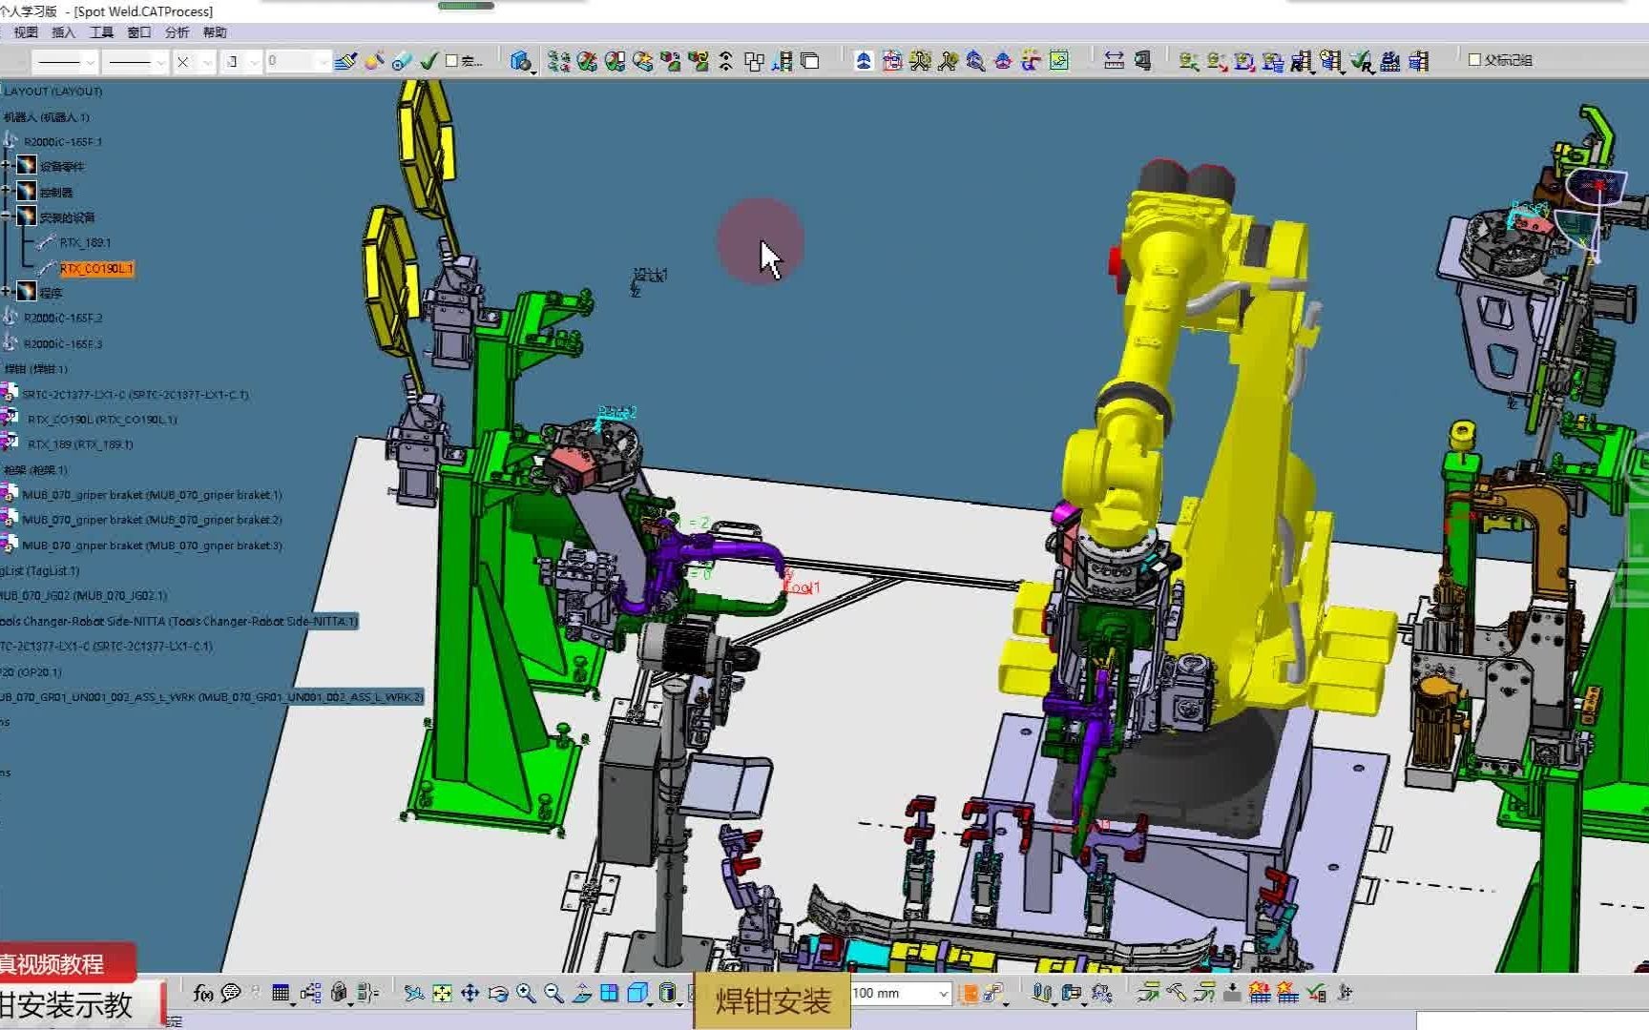Open the 工具 menu
1649x1030 pixels.
pyautogui.click(x=101, y=32)
